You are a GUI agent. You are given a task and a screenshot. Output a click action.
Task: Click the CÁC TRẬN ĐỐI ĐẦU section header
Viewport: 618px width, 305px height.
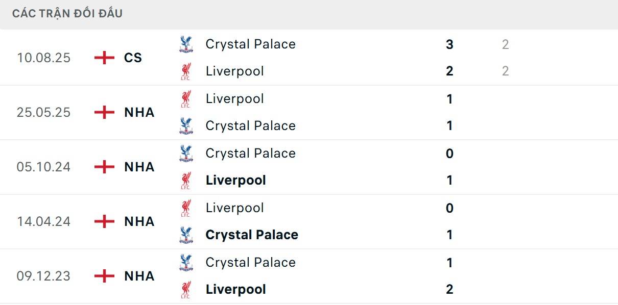[67, 14]
